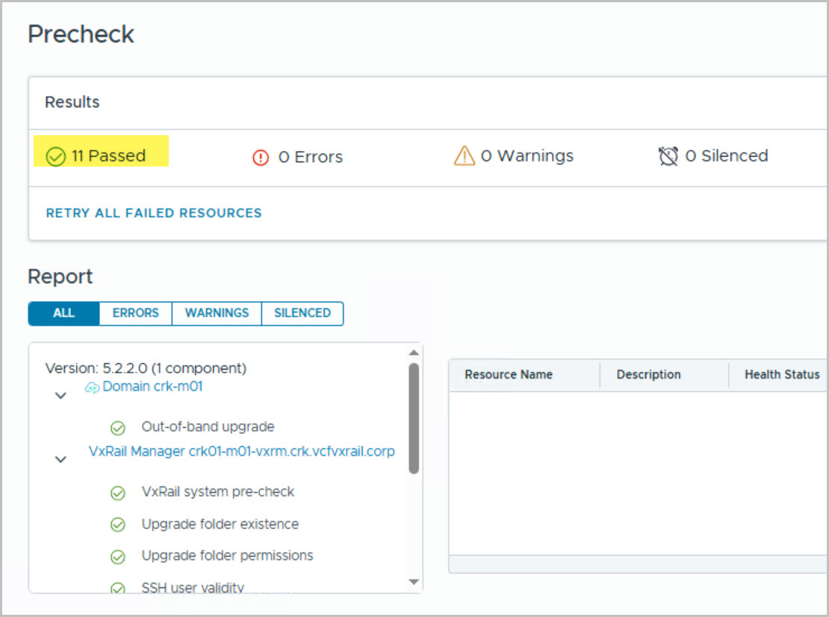Viewport: 829px width, 617px height.
Task: Click the Domain crk-m01 cloud icon
Action: point(93,387)
